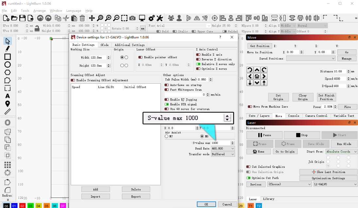Image resolution: width=358 pixels, height=208 pixels.
Task: Open the Additional Settings tab
Action: pos(130,45)
